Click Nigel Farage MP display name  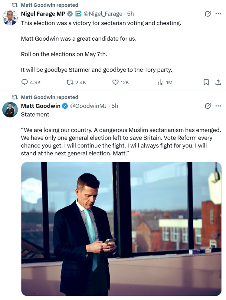coord(43,14)
